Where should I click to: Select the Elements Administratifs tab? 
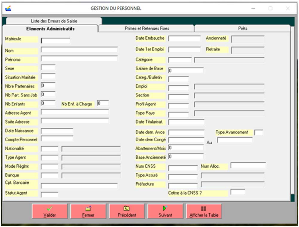pos(50,29)
